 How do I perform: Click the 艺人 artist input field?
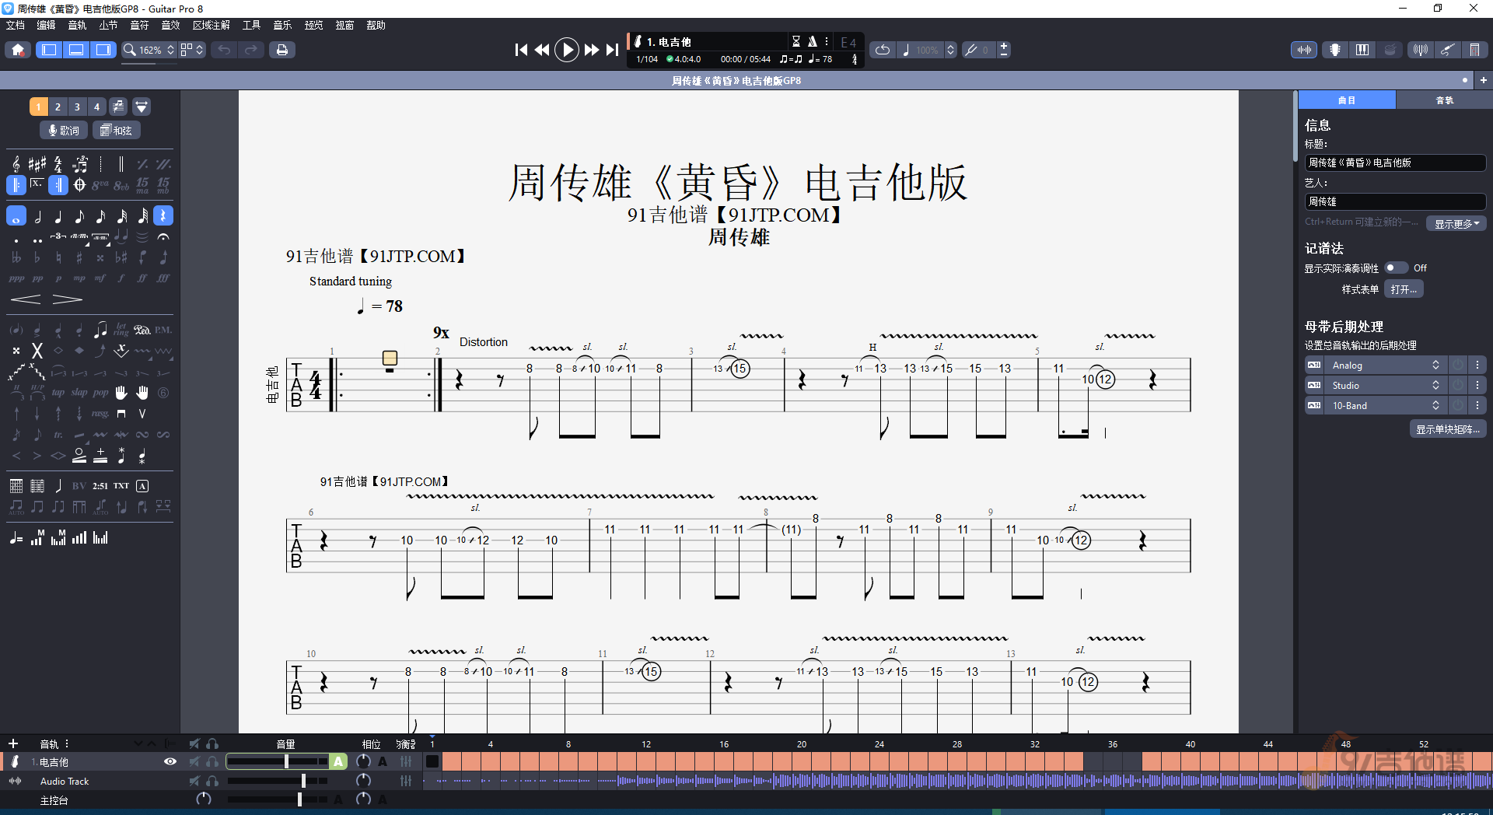click(x=1395, y=201)
